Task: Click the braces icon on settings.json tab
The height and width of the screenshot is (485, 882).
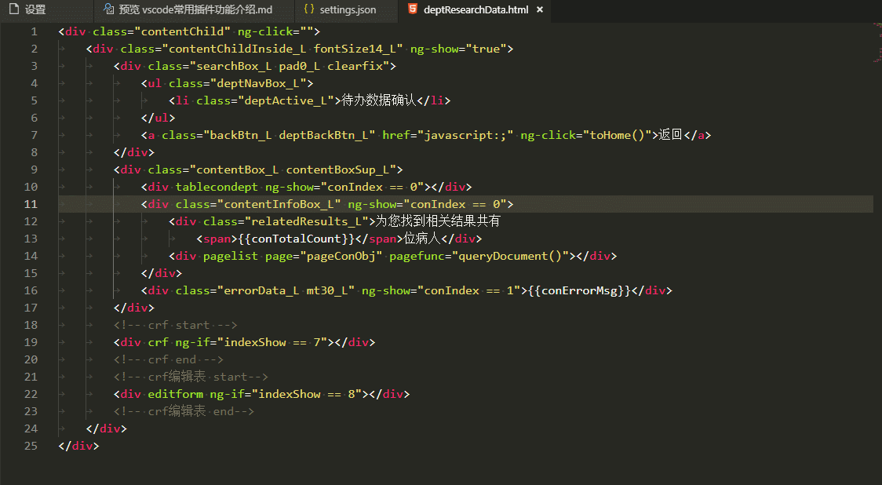Action: tap(309, 9)
